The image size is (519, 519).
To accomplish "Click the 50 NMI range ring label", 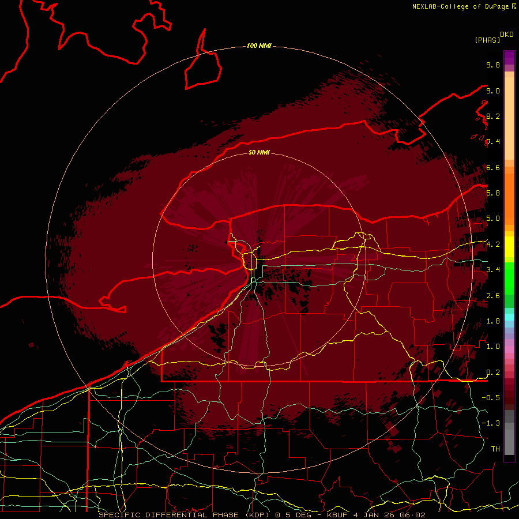I will (259, 152).
